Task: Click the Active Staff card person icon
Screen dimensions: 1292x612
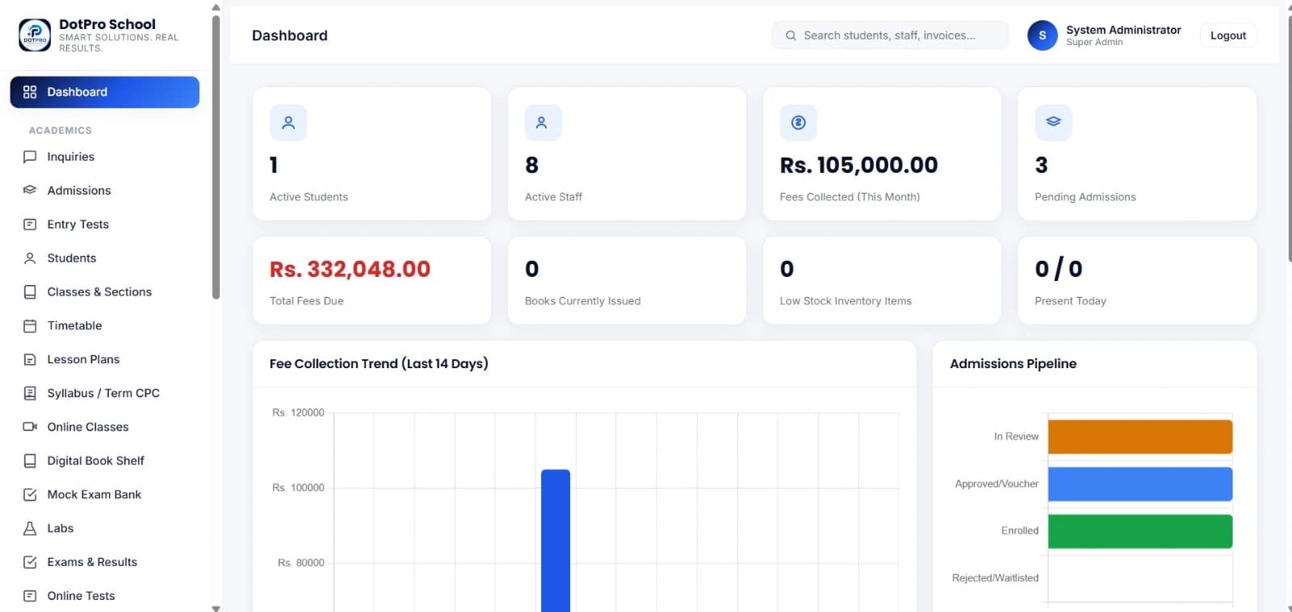Action: (x=543, y=123)
